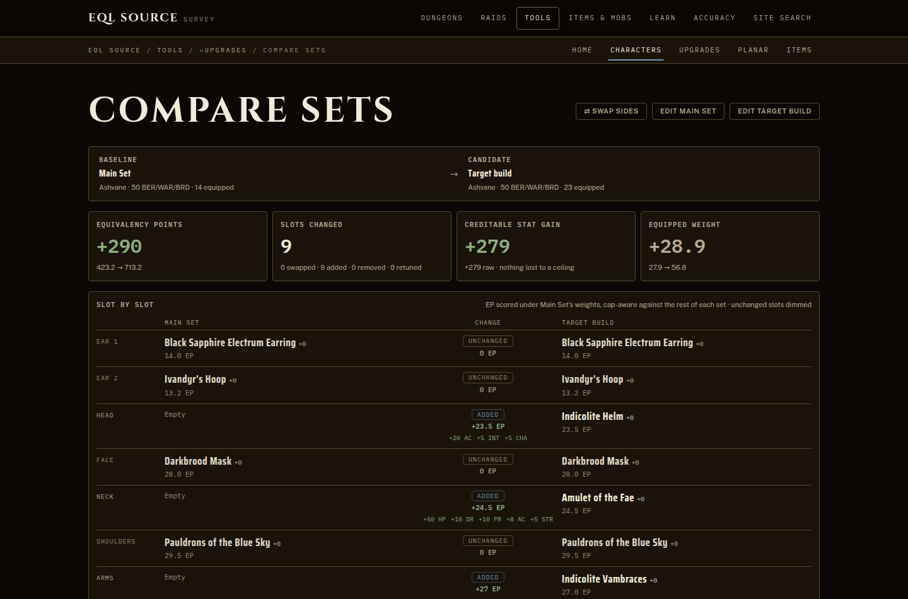The width and height of the screenshot is (908, 599).
Task: Click the Equivalency Points +290 value
Action: point(119,247)
